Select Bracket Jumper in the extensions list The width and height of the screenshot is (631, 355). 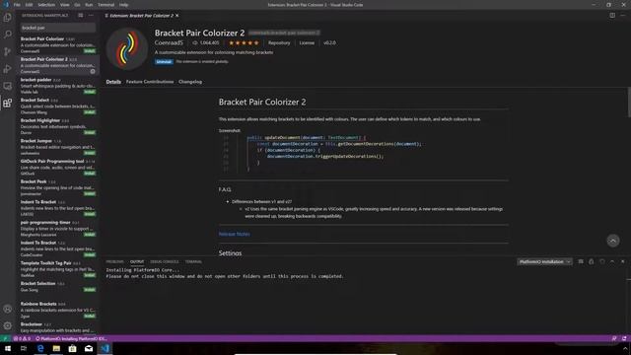click(58, 147)
